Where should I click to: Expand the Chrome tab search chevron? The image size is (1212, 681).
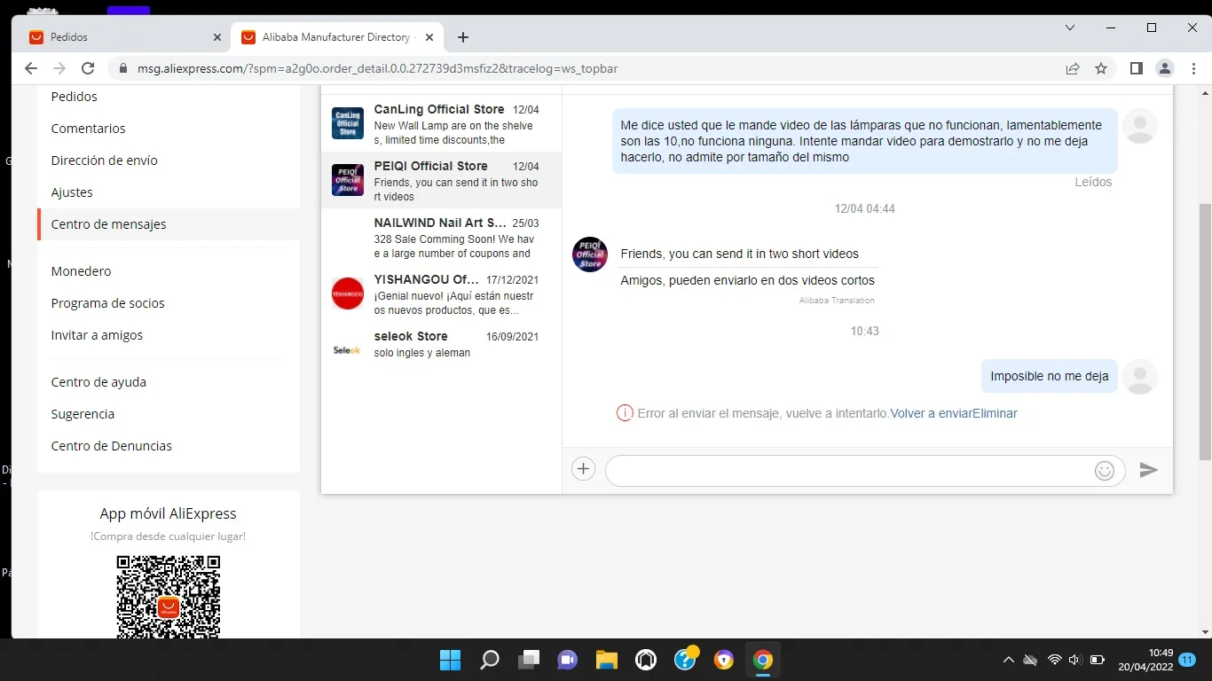point(1069,27)
